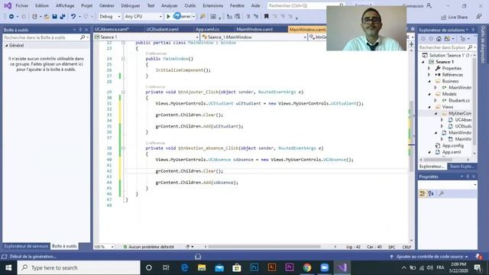Screen dimensions: 489x275
Task: Switch to App.xaml.cs tab
Action: [x=207, y=29]
